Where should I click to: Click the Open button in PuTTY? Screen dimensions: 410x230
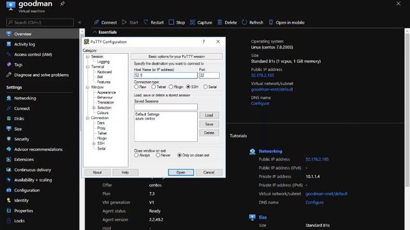click(181, 172)
